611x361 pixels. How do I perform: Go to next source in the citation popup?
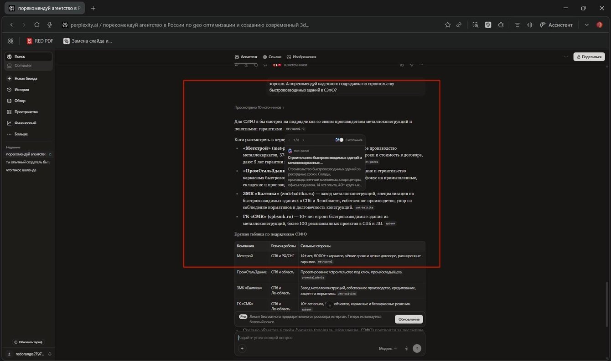pyautogui.click(x=303, y=140)
